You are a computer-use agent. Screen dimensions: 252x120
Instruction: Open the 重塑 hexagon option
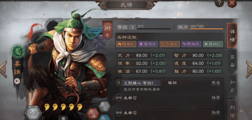(x=105, y=107)
